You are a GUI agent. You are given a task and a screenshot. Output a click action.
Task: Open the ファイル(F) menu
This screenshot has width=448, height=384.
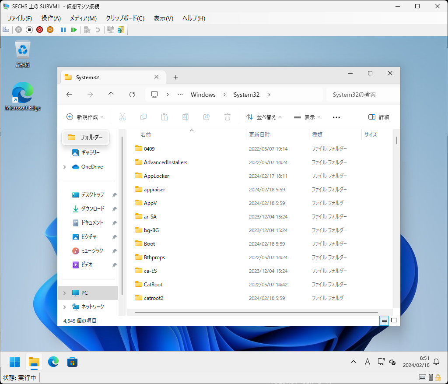[19, 18]
